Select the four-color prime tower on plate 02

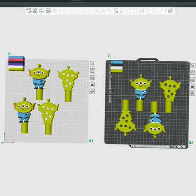[117, 66]
